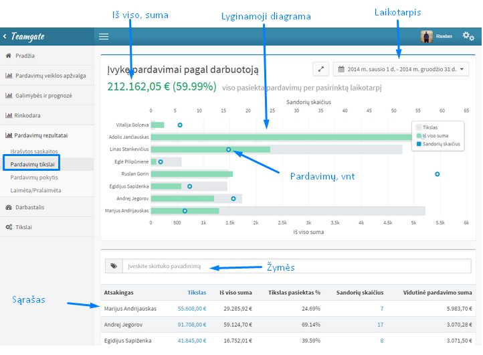Click Ruslan Gorin green total bar

click(192, 174)
